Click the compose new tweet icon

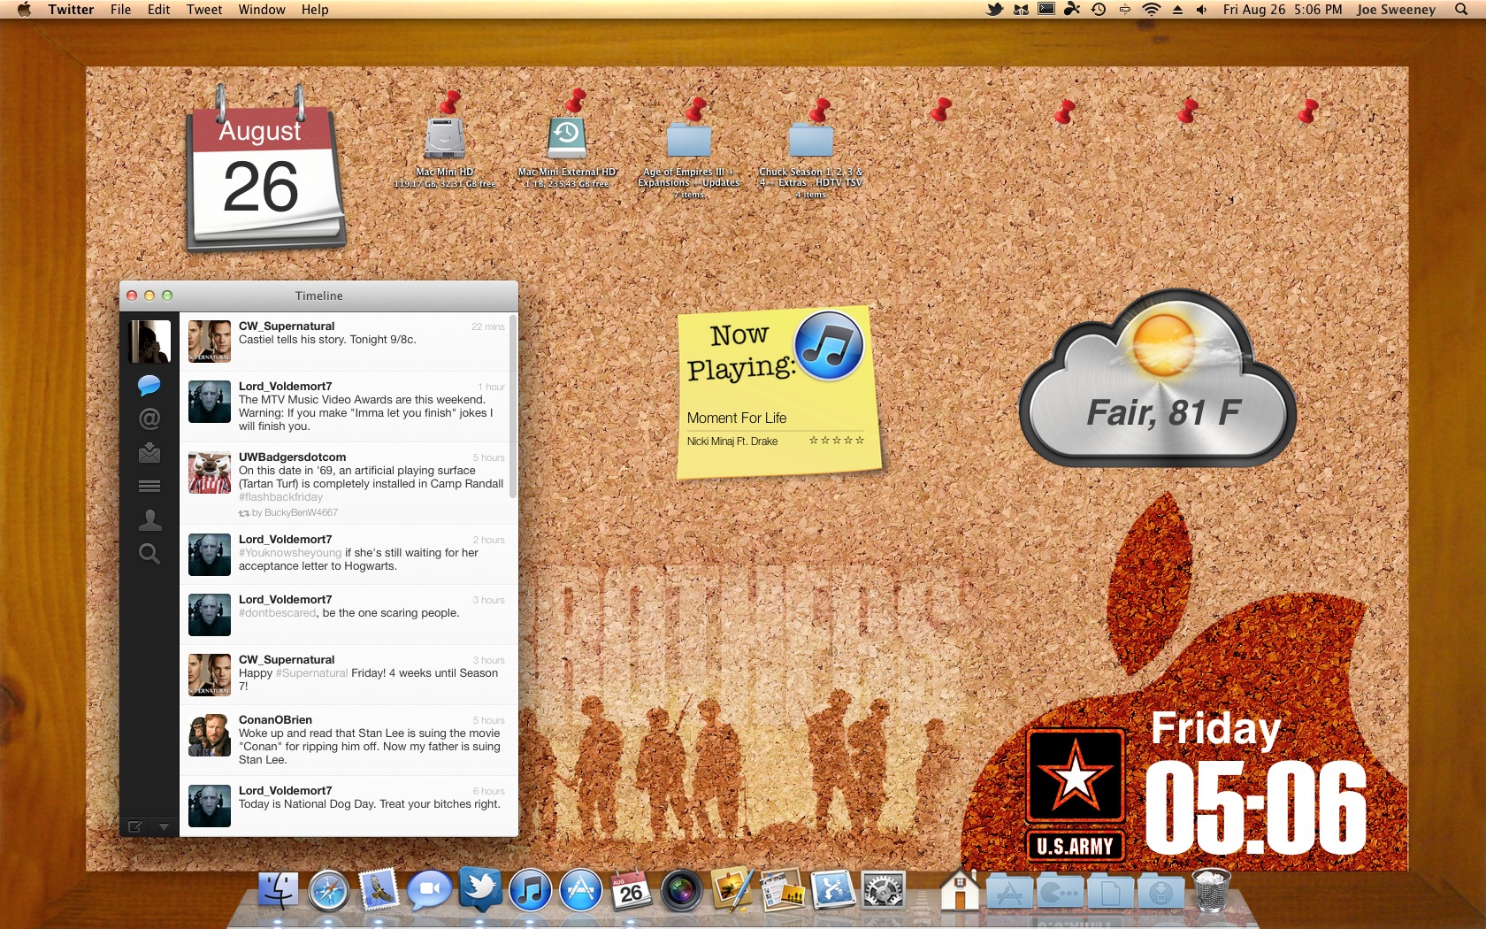134,826
